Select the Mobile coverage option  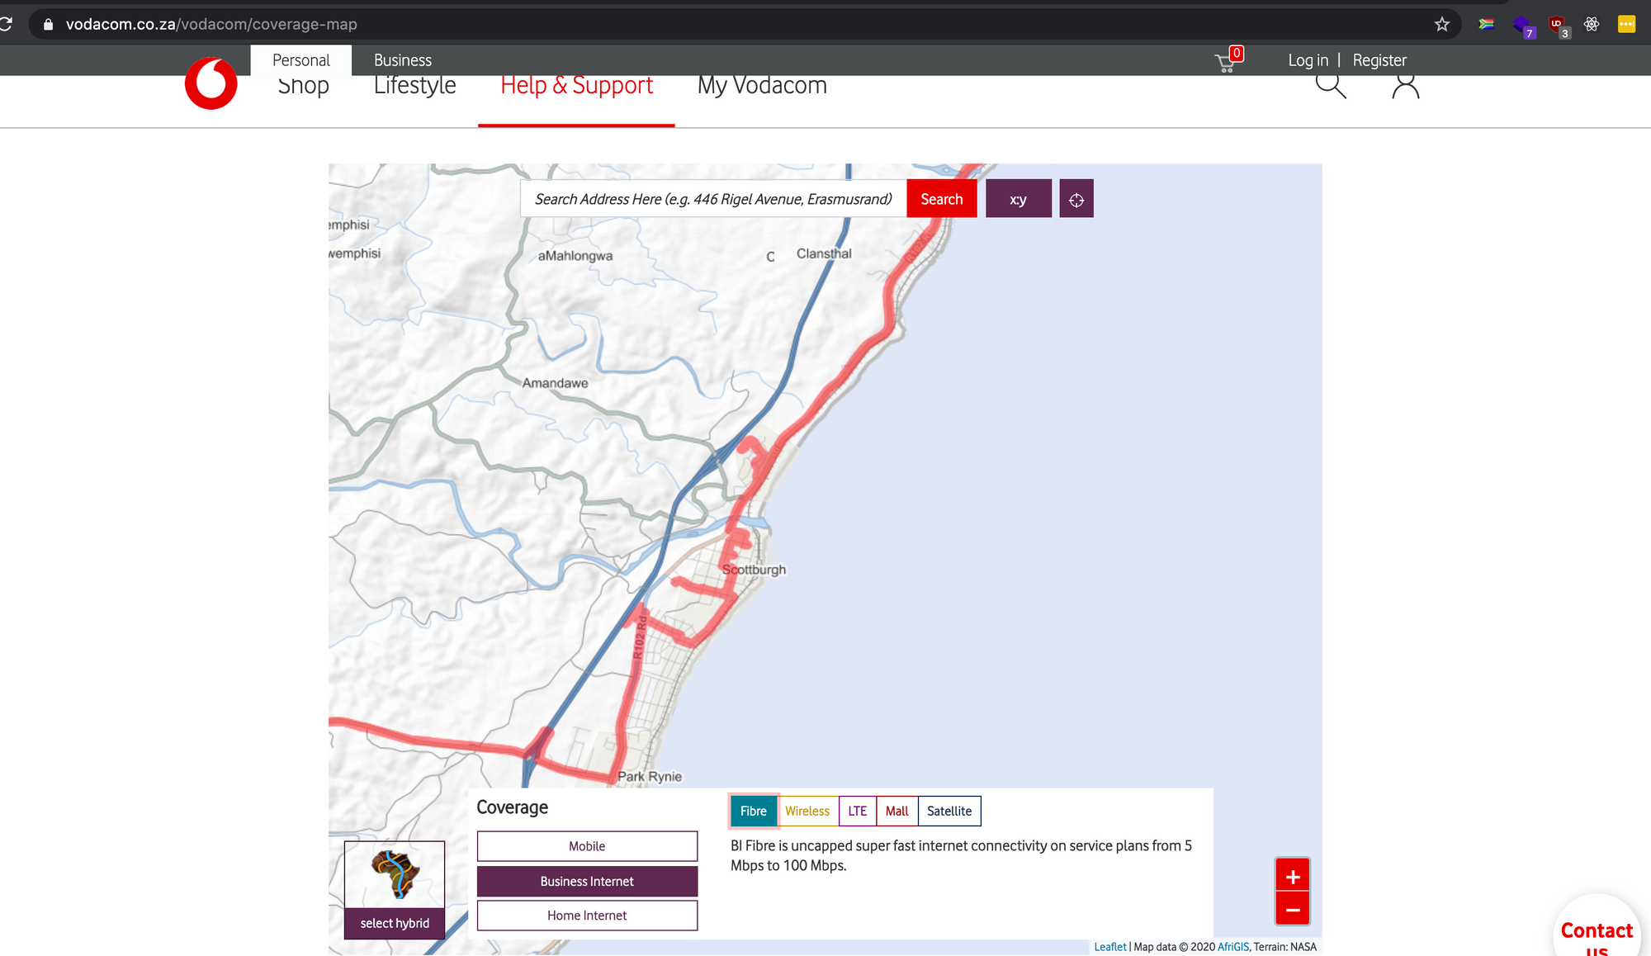(x=587, y=846)
